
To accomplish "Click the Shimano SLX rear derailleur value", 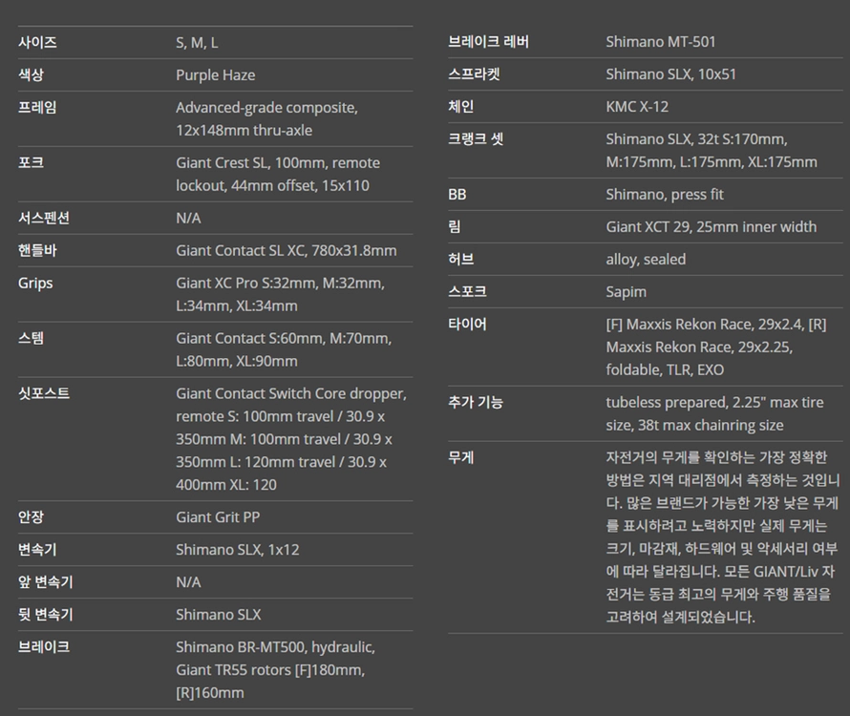I will pos(219,615).
